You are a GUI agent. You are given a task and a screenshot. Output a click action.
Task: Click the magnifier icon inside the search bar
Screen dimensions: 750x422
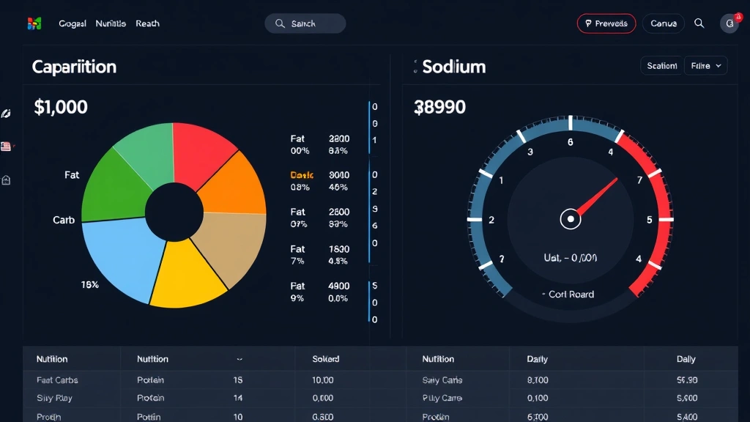tap(279, 23)
